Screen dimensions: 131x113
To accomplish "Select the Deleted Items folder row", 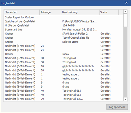I will (x=63, y=42).
